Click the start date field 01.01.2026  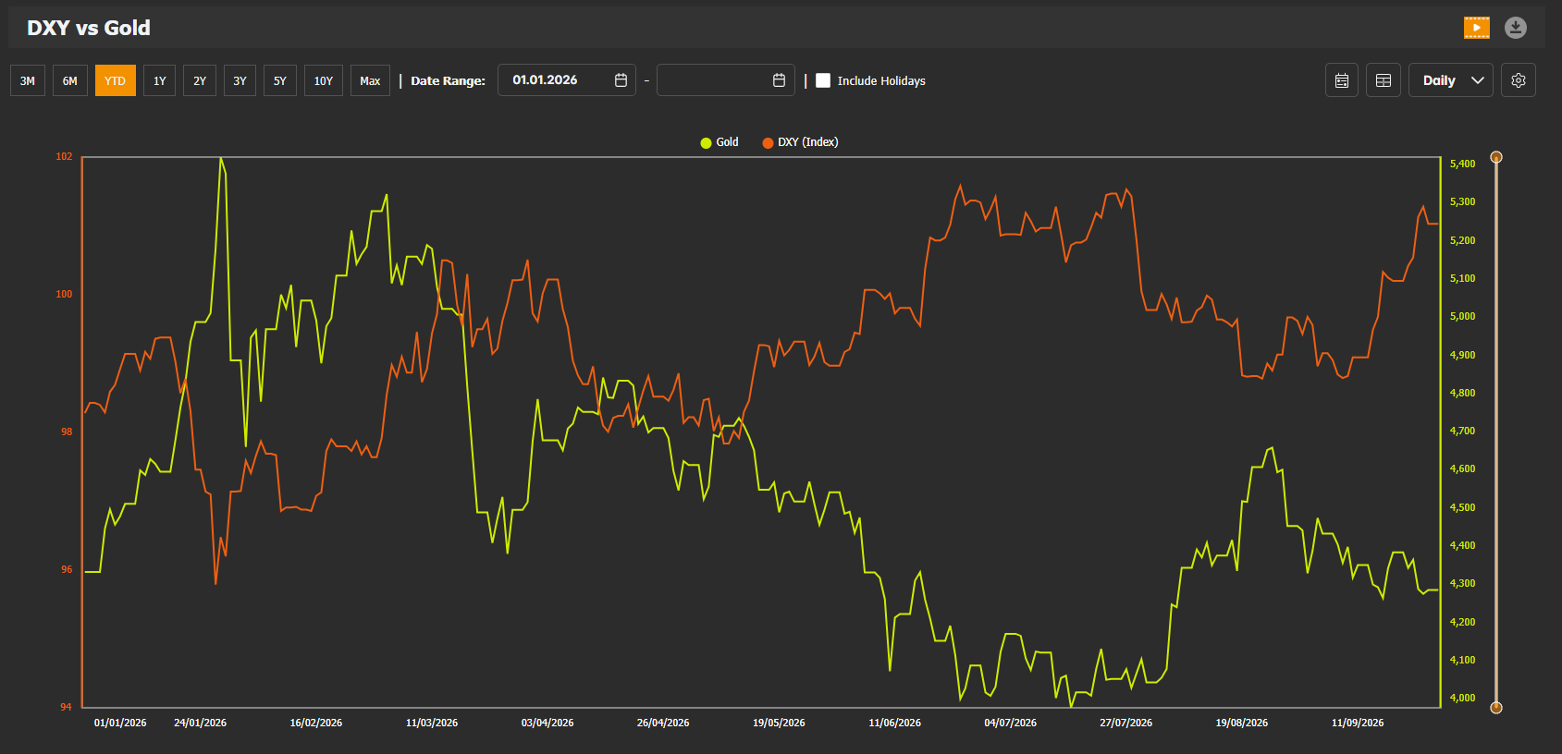tap(567, 80)
